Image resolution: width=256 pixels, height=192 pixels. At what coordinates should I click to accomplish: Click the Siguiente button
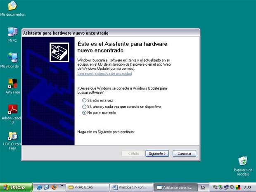157,154
